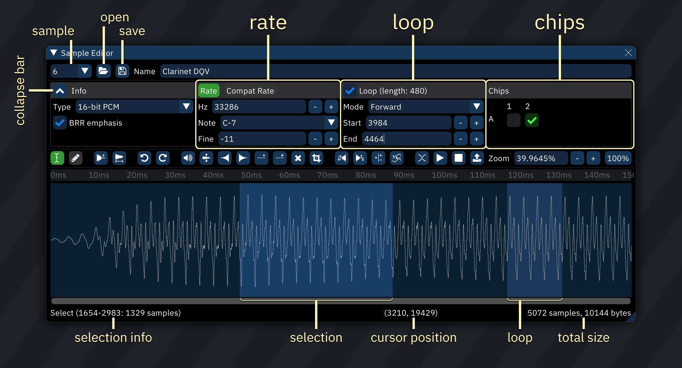Increase the loop Start value
This screenshot has width=682, height=368.
pos(476,122)
